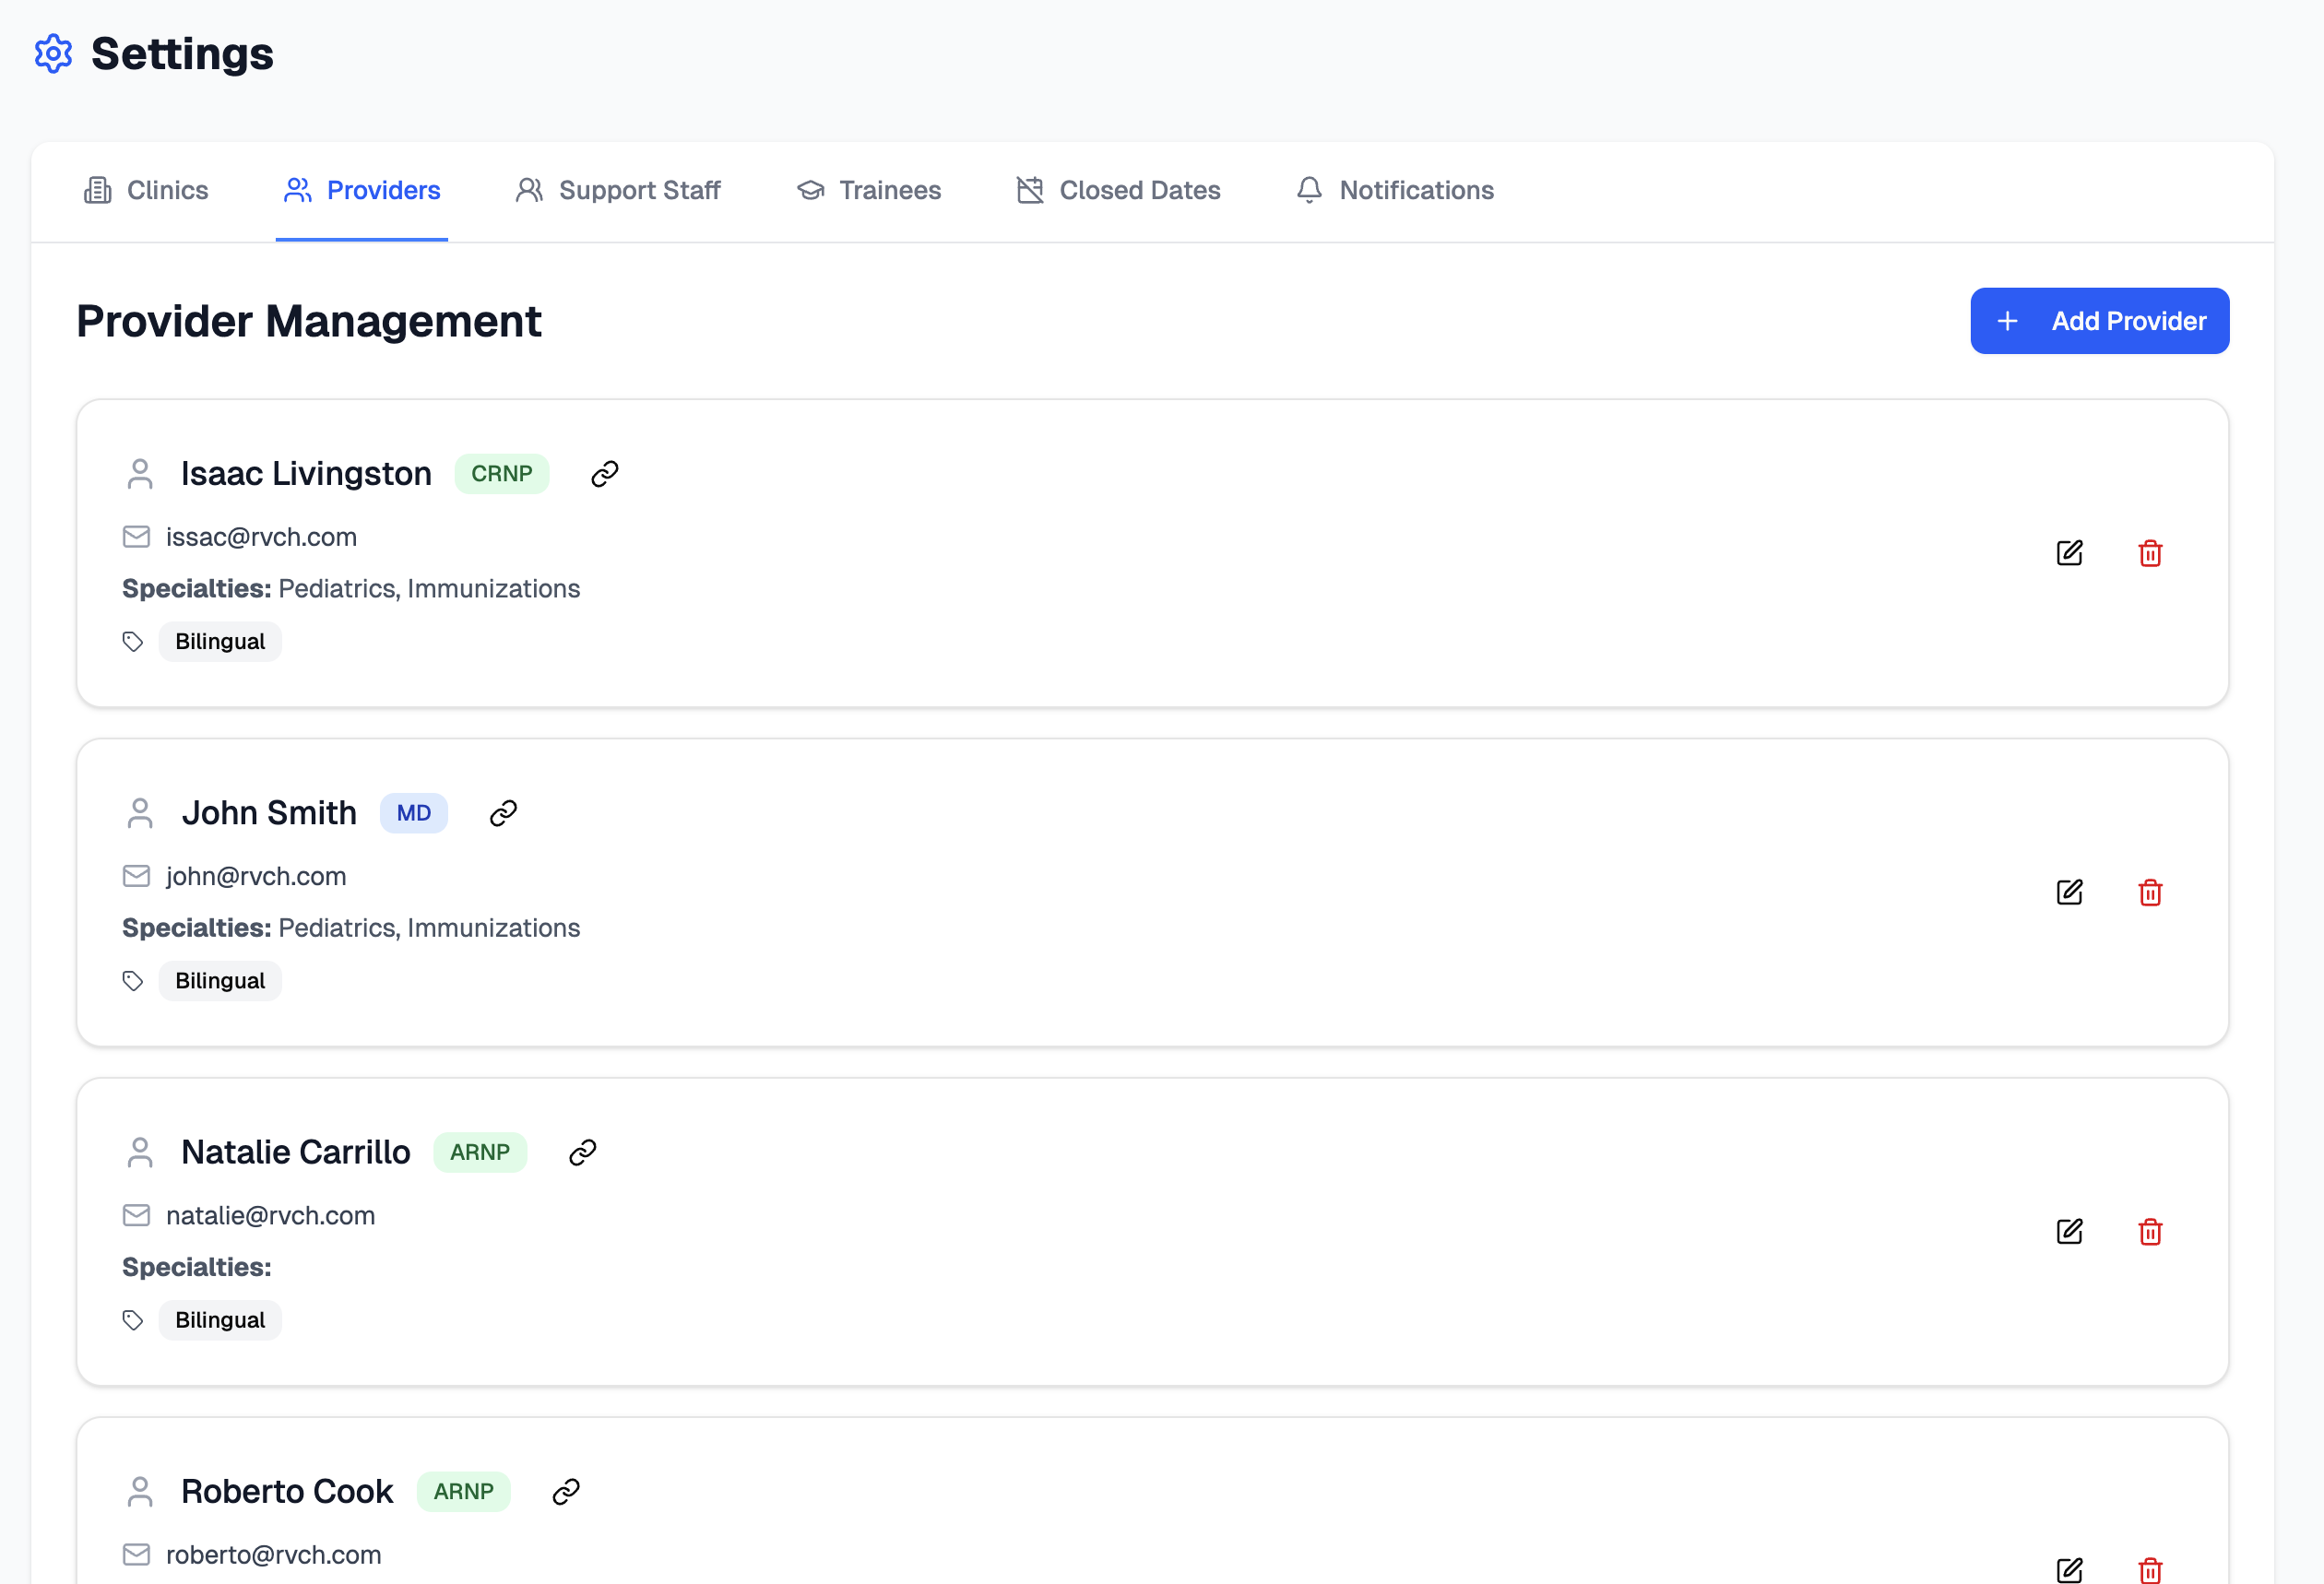Delete Roberto Cook provider
The width and height of the screenshot is (2324, 1584).
[x=2150, y=1570]
